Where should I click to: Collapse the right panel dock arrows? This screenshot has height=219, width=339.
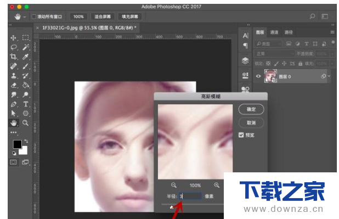coord(332,25)
